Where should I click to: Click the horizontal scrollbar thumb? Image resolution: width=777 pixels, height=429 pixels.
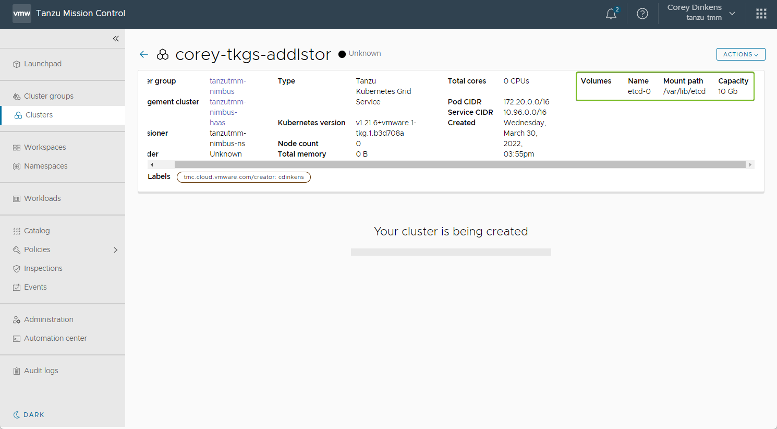[460, 164]
